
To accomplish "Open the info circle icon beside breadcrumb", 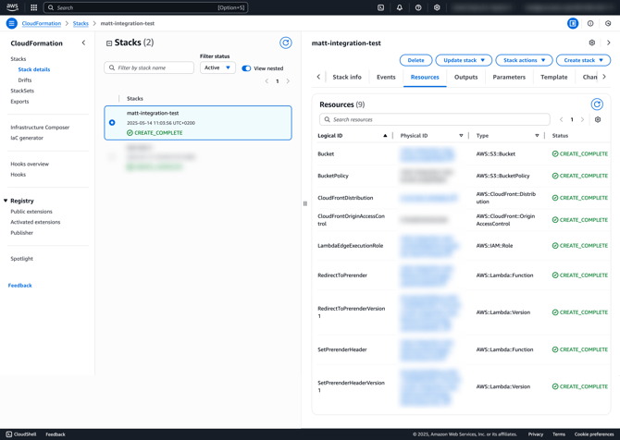I will click(x=590, y=23).
